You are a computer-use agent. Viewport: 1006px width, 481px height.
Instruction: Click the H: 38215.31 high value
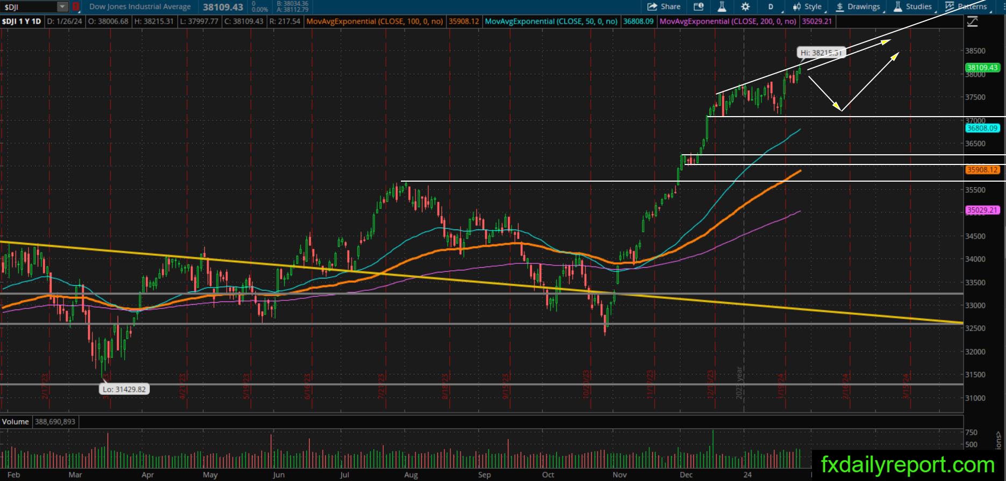(154, 21)
